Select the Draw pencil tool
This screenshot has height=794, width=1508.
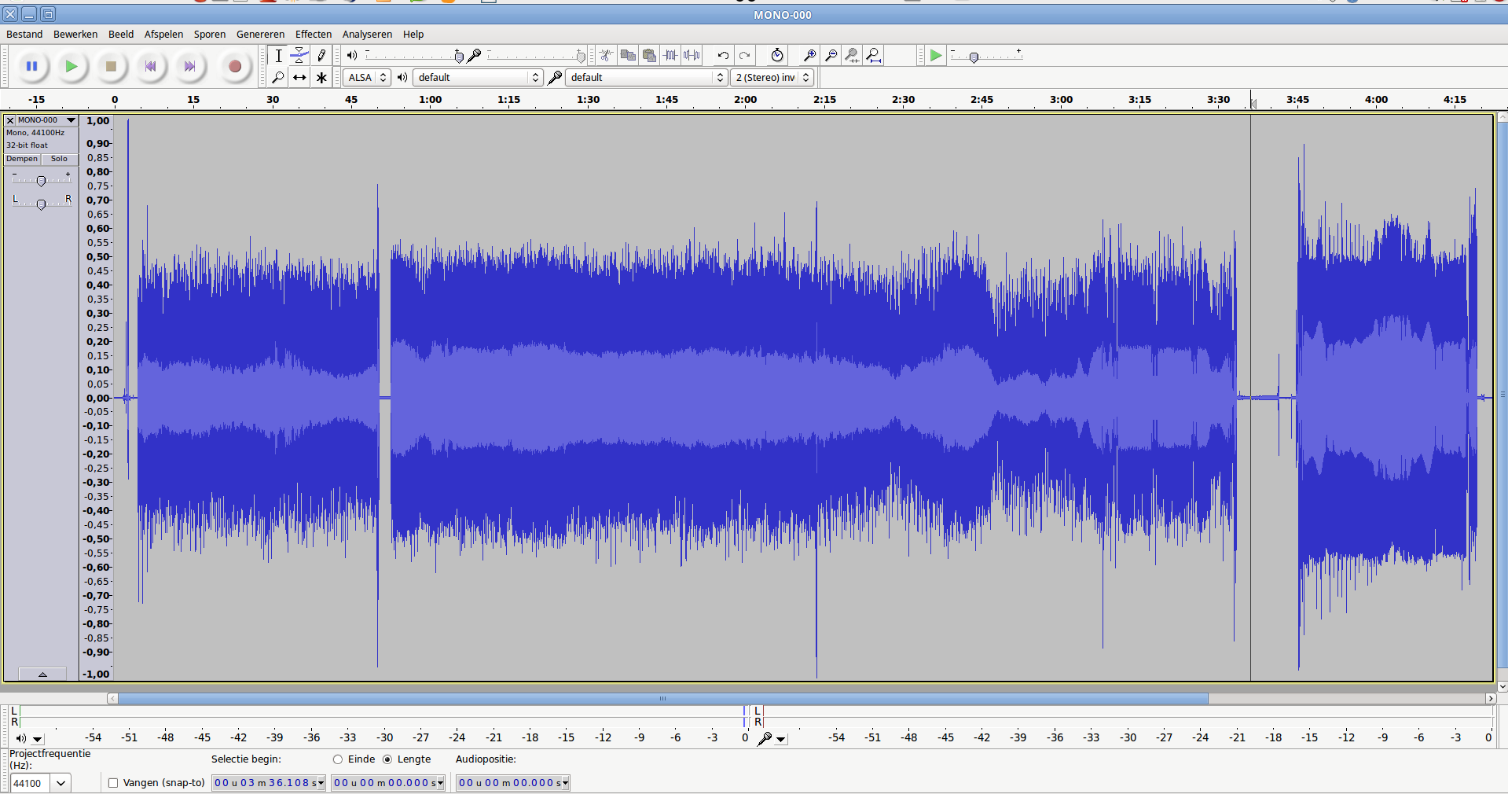click(321, 55)
